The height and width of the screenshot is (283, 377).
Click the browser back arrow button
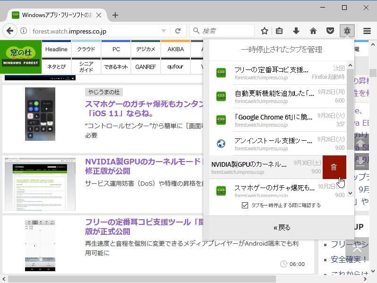(x=10, y=31)
